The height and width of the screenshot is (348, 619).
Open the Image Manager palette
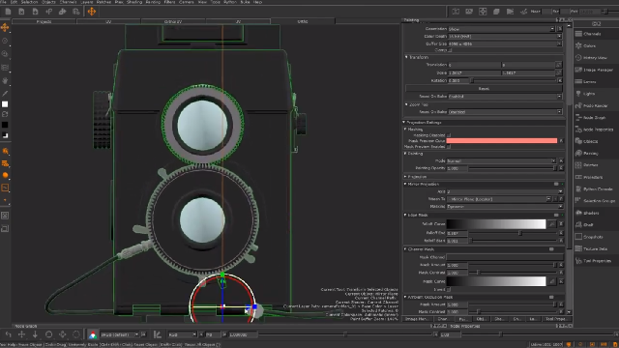pyautogui.click(x=598, y=70)
